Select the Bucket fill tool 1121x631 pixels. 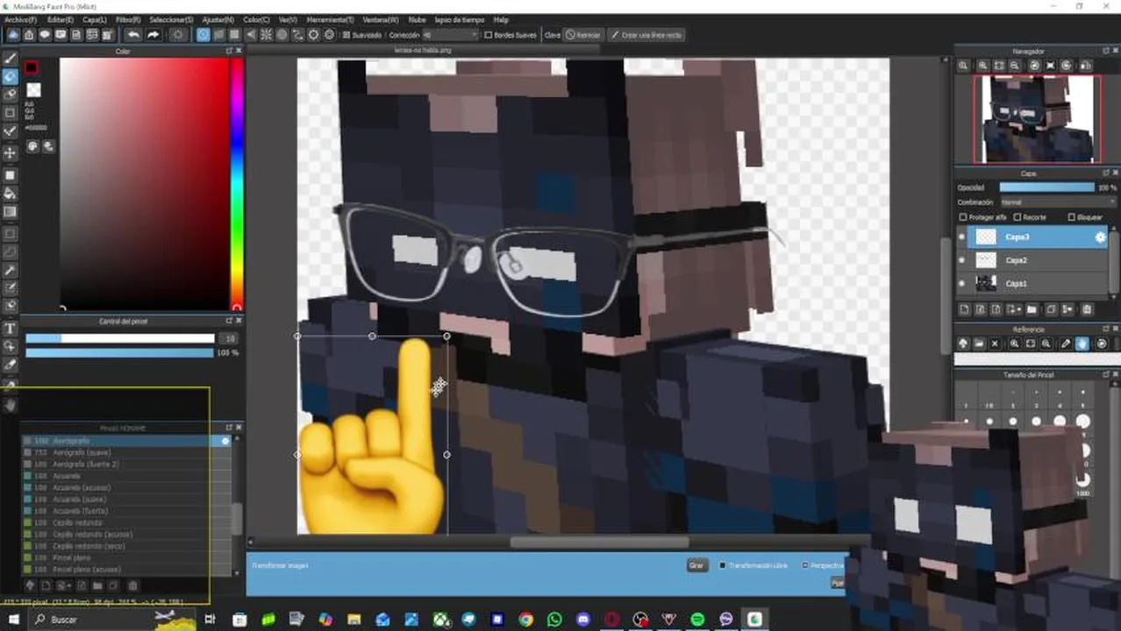click(11, 193)
